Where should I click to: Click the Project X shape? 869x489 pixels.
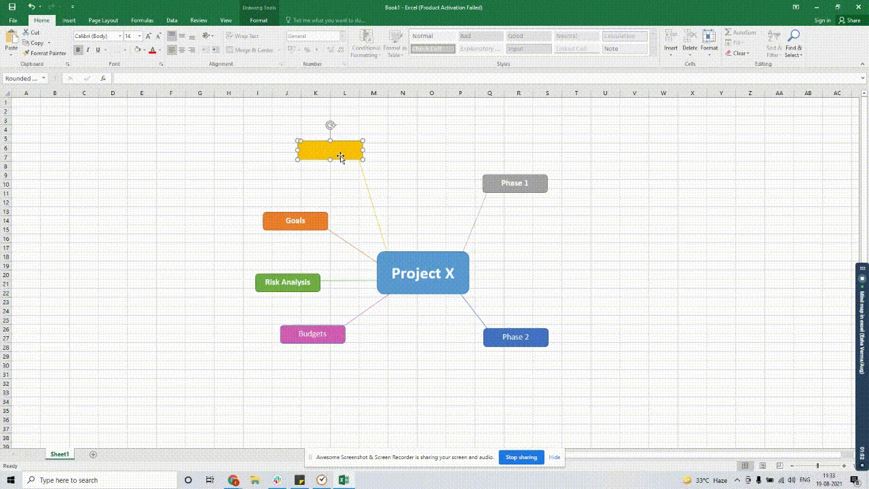tap(422, 273)
